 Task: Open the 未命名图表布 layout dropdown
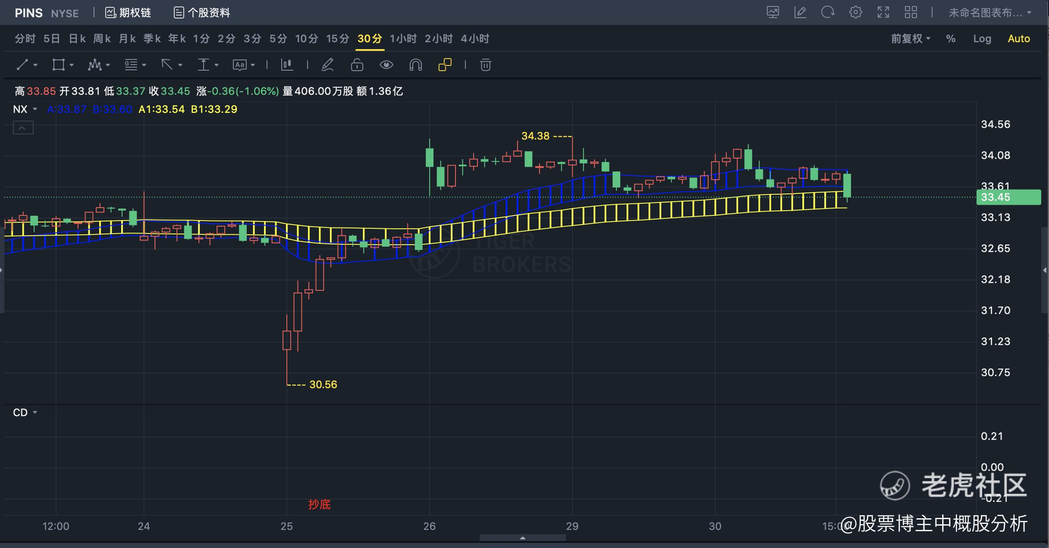point(989,13)
